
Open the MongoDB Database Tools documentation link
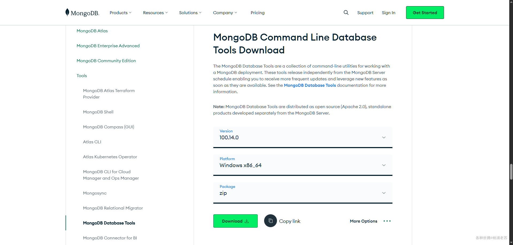pos(310,85)
